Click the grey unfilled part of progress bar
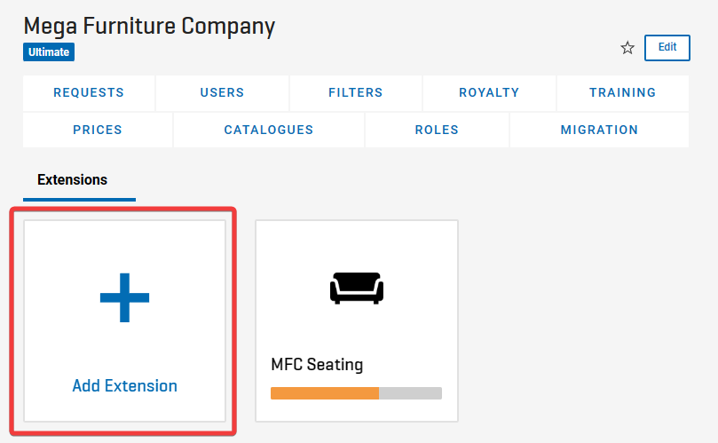718x443 pixels. coord(410,393)
